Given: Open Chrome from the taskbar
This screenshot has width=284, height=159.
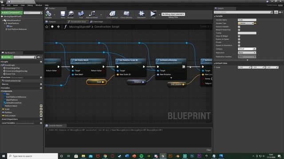Looking at the screenshot, I should [x=105, y=156].
